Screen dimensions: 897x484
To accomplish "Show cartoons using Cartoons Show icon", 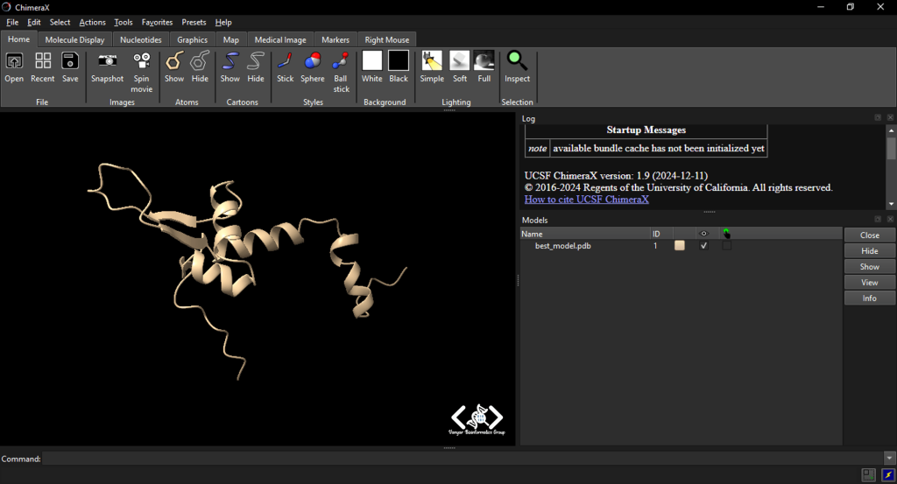I will 230,67.
